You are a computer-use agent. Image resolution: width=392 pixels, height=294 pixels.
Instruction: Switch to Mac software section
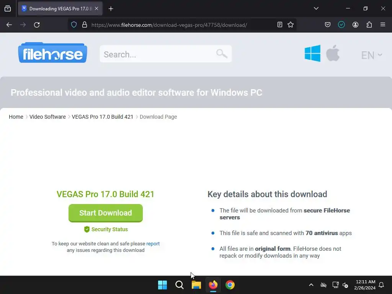point(333,53)
